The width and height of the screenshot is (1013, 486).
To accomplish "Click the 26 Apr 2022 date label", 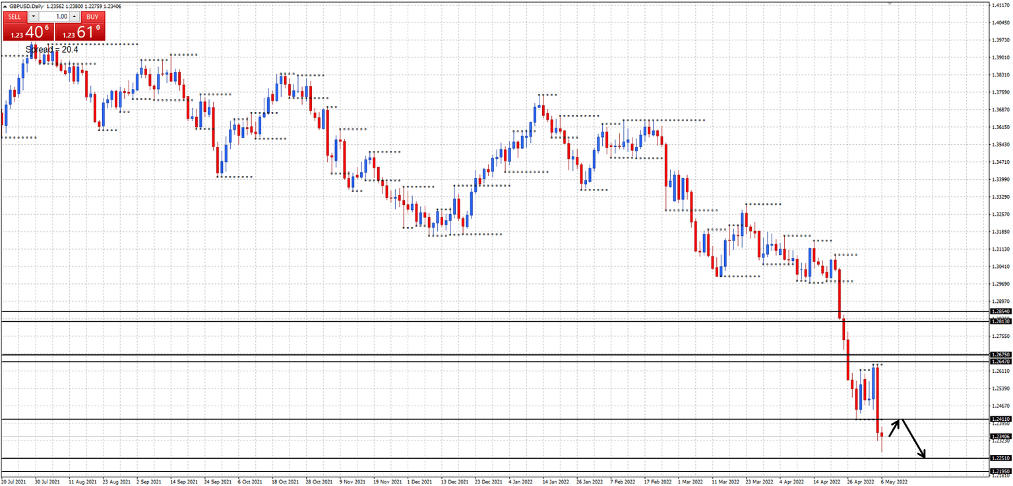I will [860, 482].
